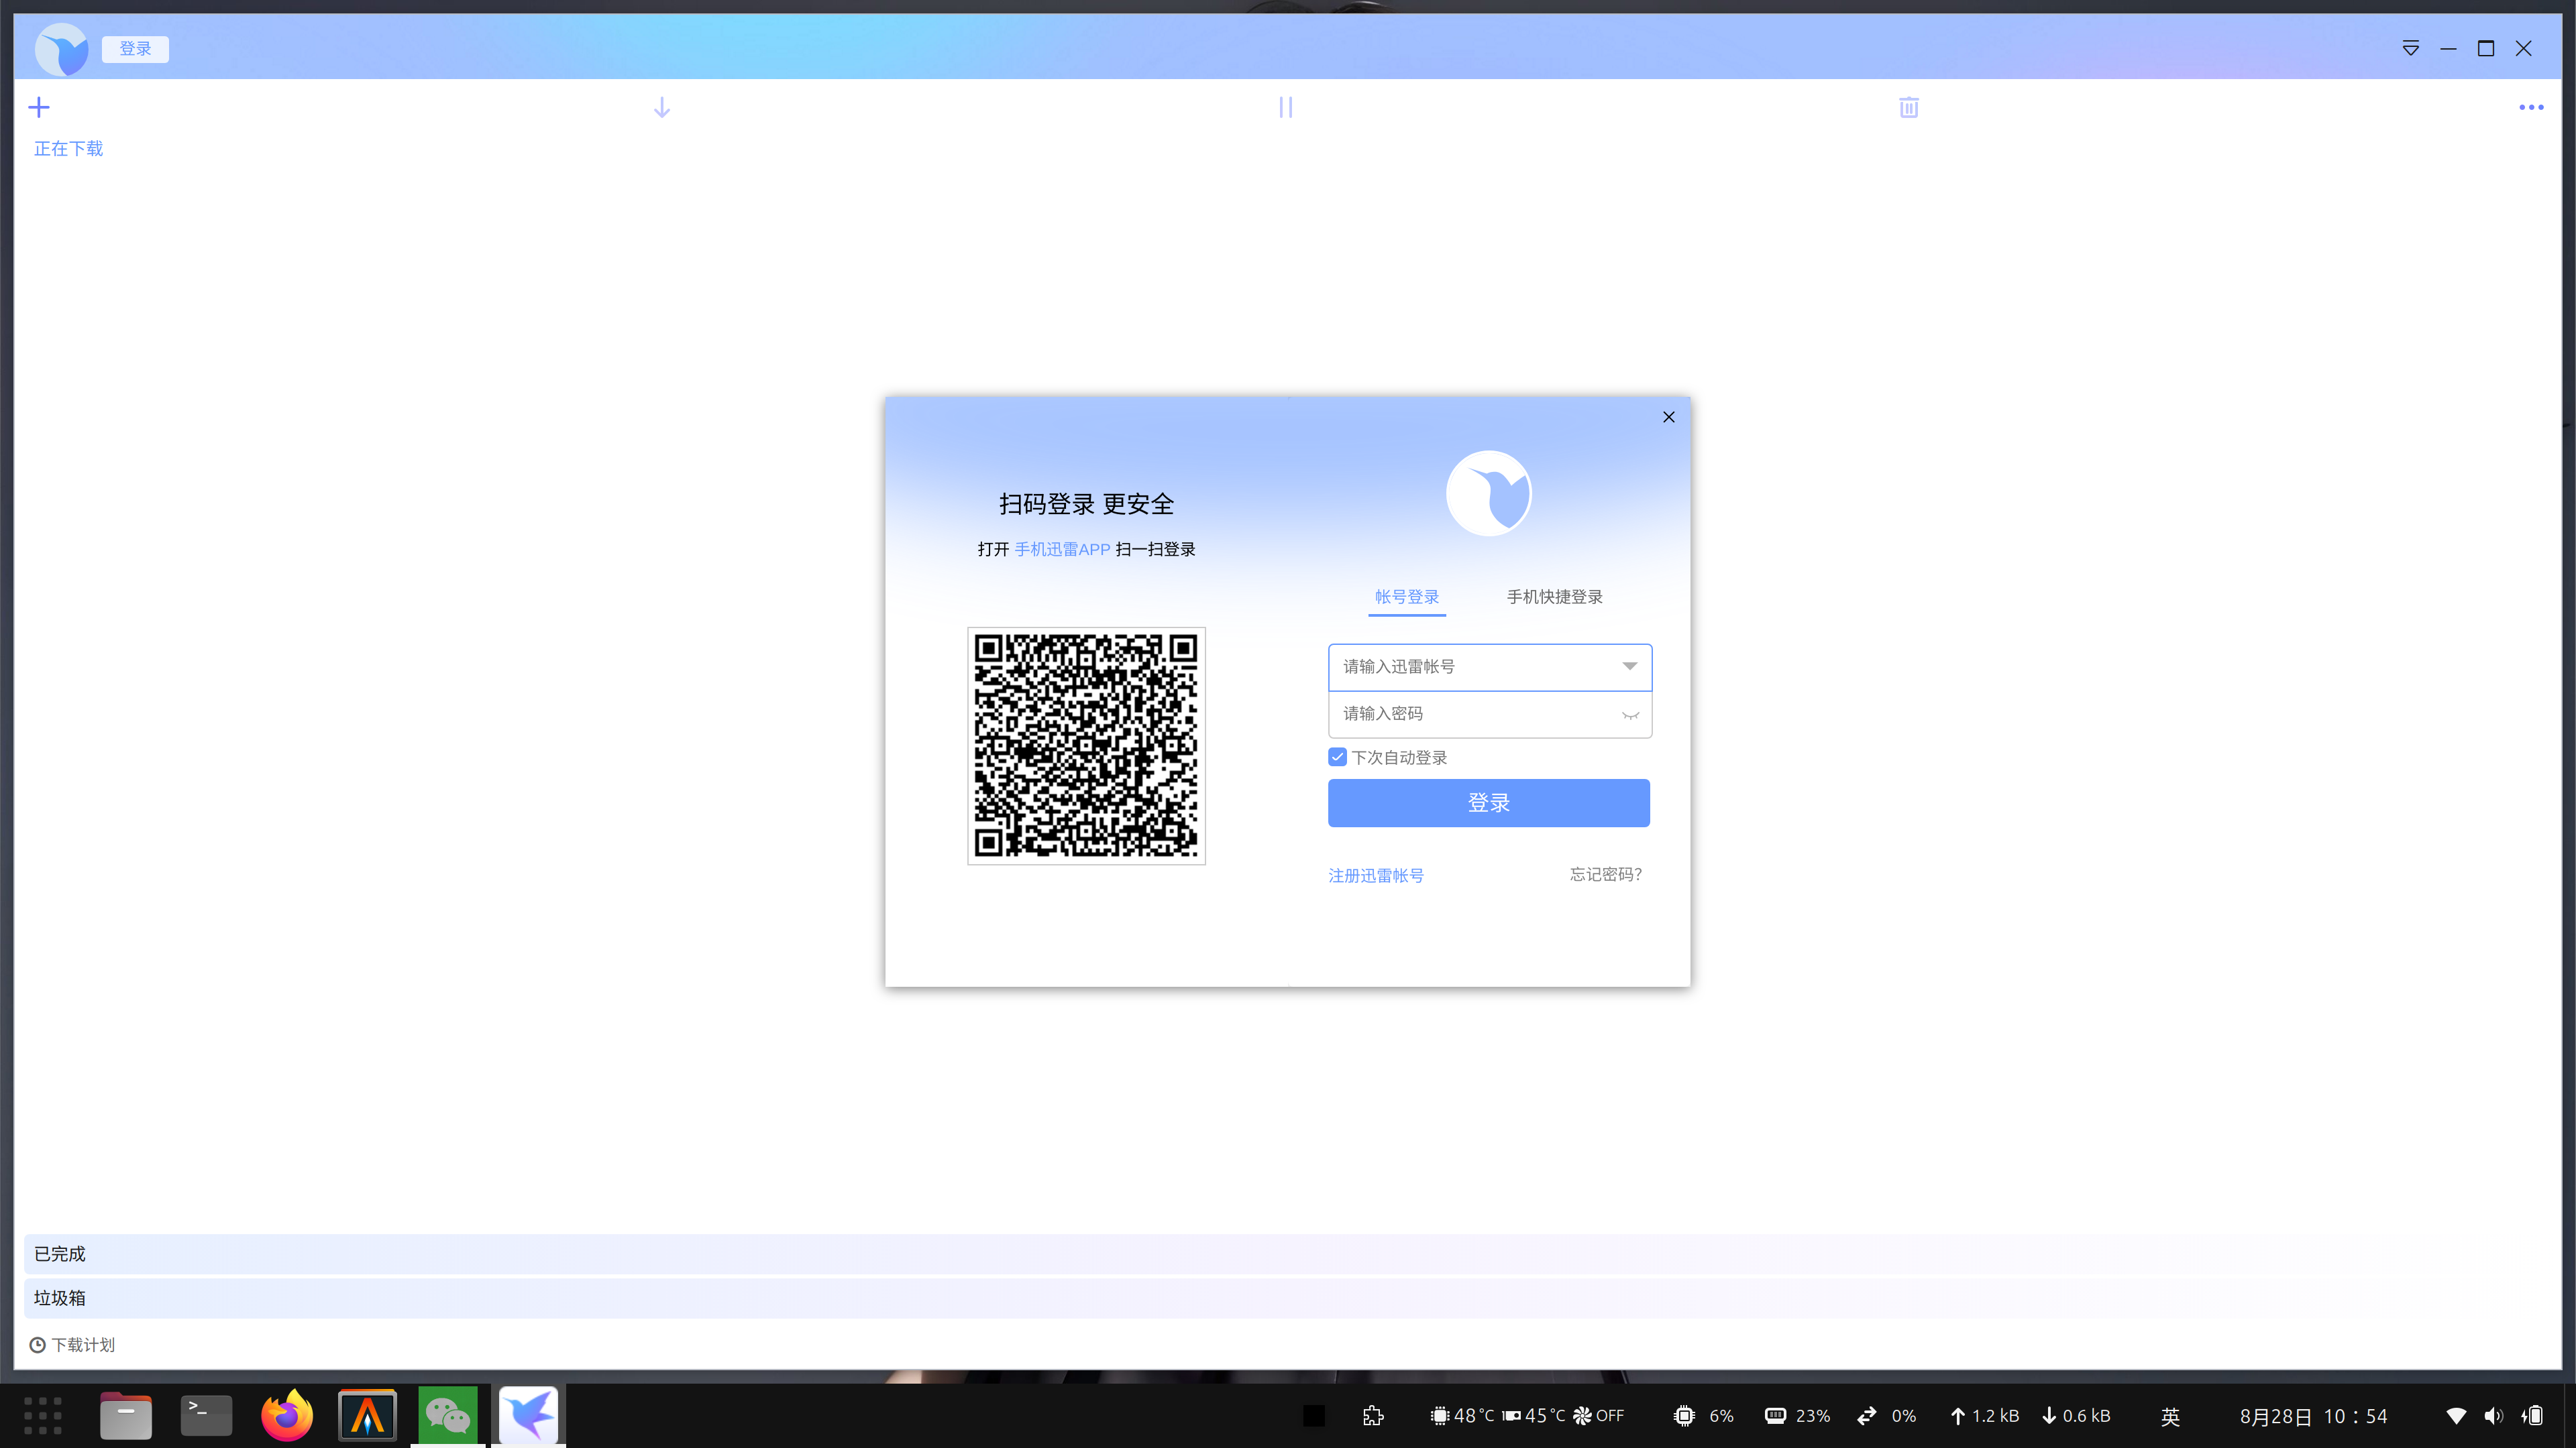Image resolution: width=2576 pixels, height=1448 pixels.
Task: Open the applications grid launcher
Action: pos(43,1416)
